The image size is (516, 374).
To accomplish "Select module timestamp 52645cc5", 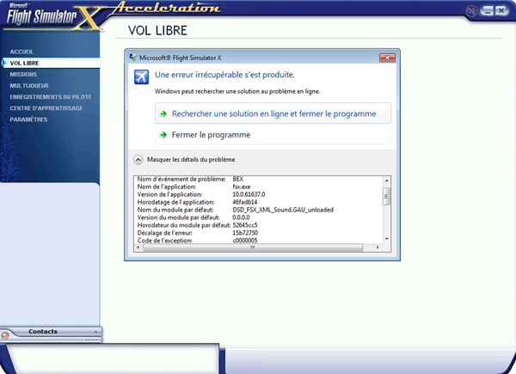I will (x=245, y=225).
